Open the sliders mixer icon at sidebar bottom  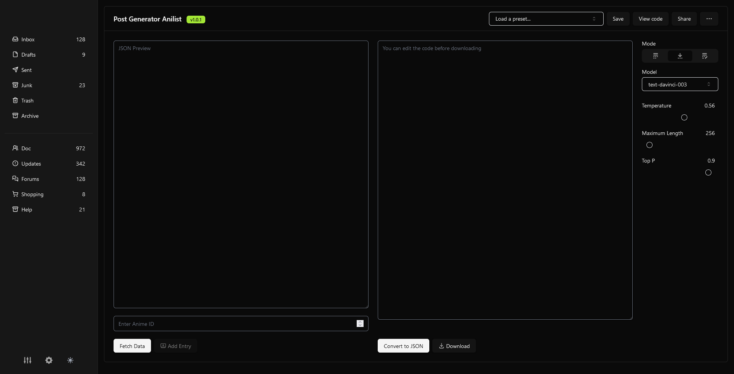coord(28,360)
